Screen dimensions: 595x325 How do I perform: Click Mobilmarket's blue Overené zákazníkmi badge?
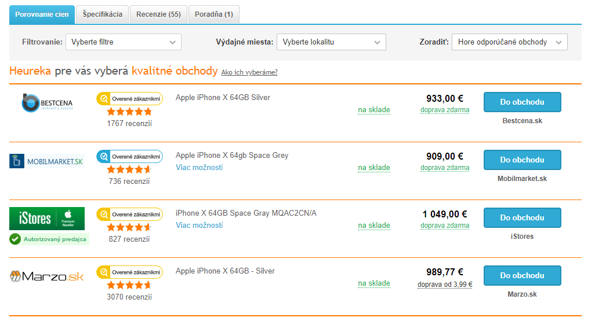click(129, 157)
